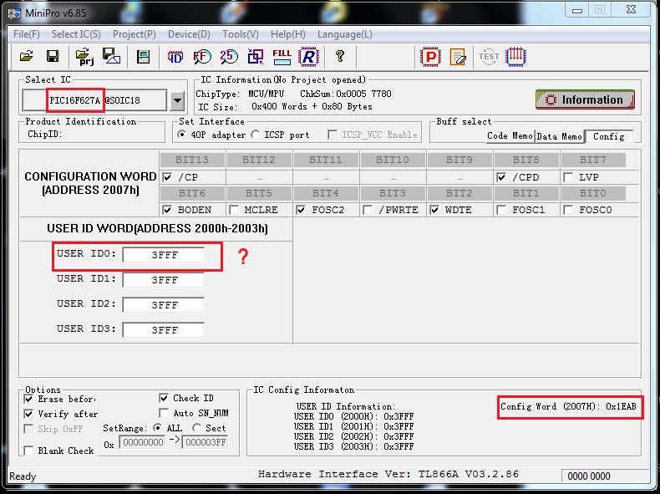Click the yellow question mark help icon
The height and width of the screenshot is (494, 660).
[340, 56]
